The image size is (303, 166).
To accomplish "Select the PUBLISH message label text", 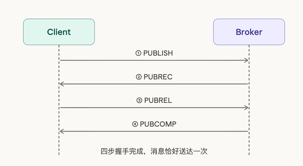I will coord(158,53).
